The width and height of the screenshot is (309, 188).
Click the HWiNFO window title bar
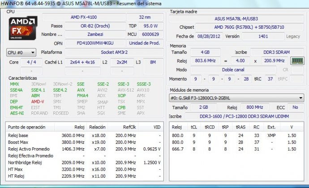pyautogui.click(x=154, y=4)
